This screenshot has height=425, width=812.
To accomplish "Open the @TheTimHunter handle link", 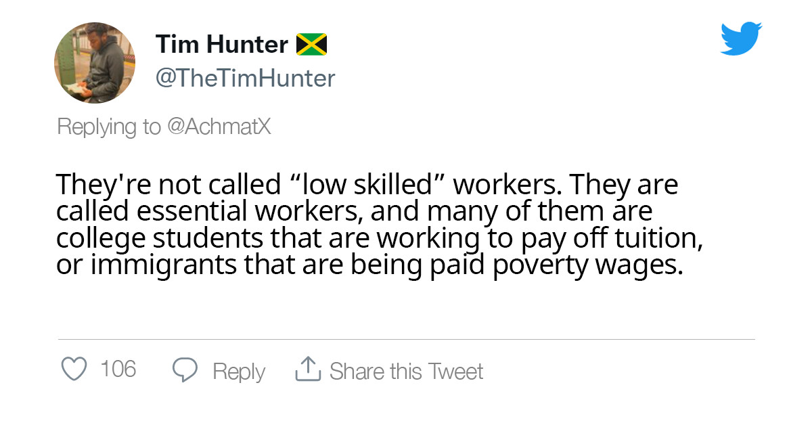I will point(245,79).
